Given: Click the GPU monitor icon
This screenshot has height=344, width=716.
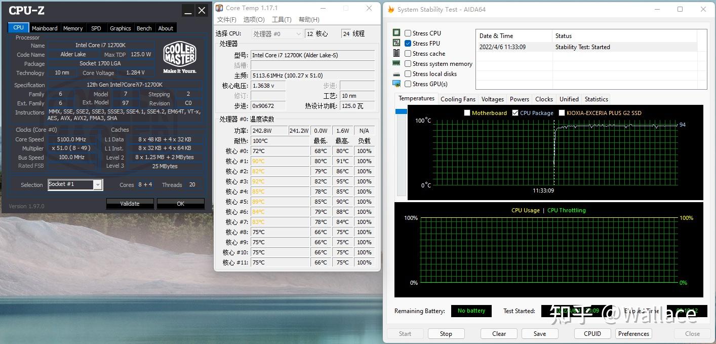Looking at the screenshot, I should pyautogui.click(x=396, y=84).
